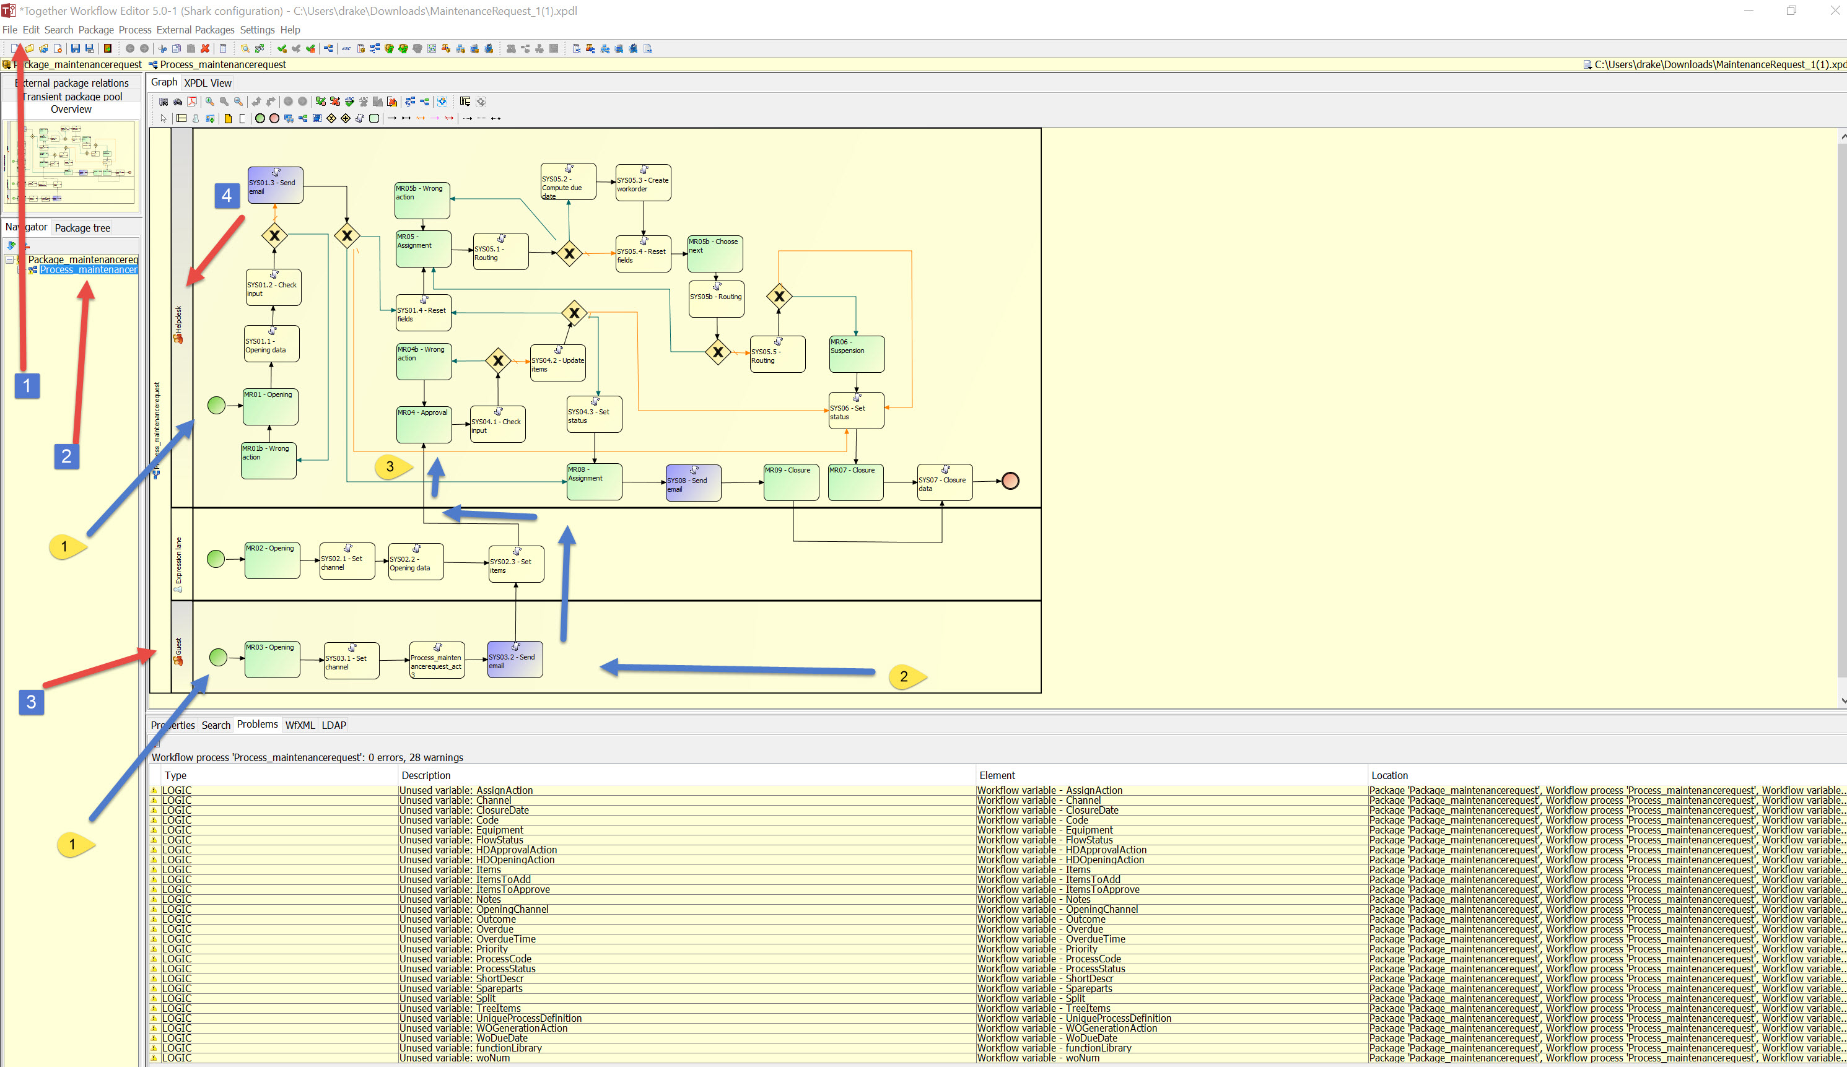This screenshot has width=1847, height=1067.
Task: Activate the selection arrow tool
Action: (164, 118)
